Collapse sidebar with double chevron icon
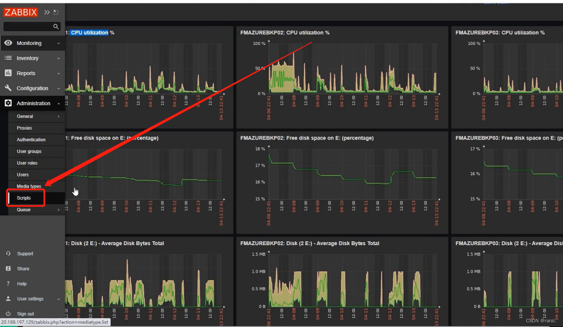Viewport: 563px width, 327px height. [47, 12]
